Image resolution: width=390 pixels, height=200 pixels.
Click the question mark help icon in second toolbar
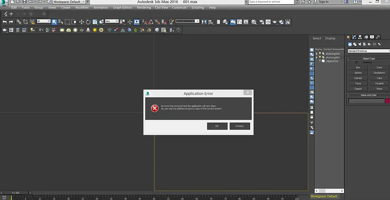(178, 30)
